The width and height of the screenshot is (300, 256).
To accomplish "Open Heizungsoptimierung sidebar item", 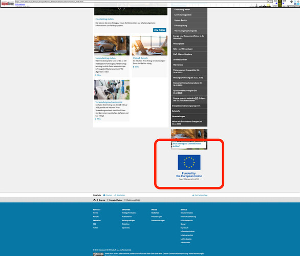I will 189,78.
